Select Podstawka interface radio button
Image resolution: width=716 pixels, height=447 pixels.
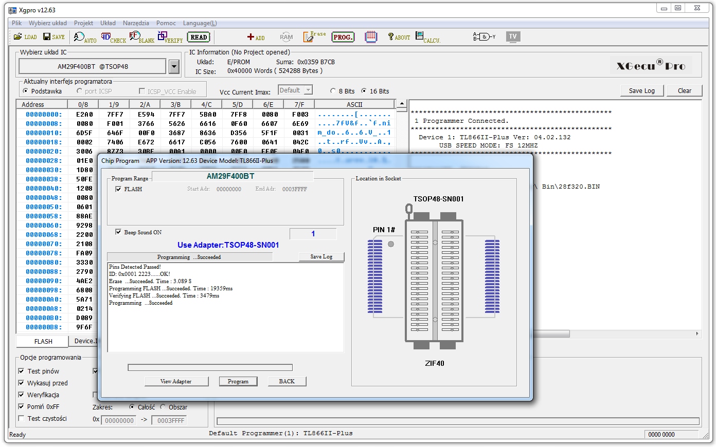tap(26, 91)
